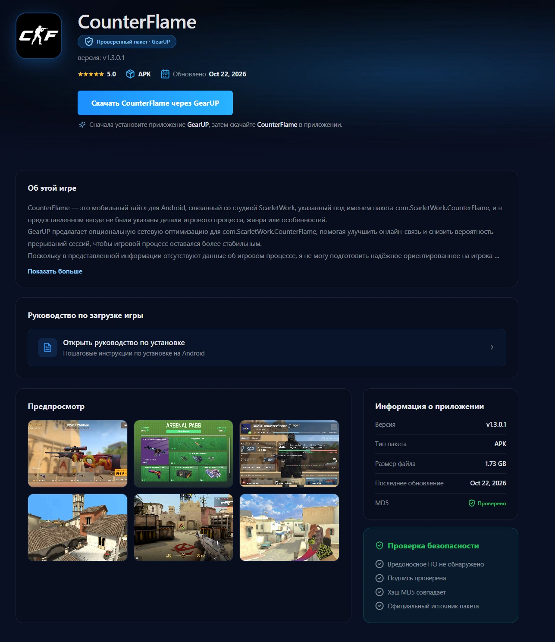The width and height of the screenshot is (555, 642).
Task: Click the shield icon beside Проверка безопасности
Action: tap(379, 546)
